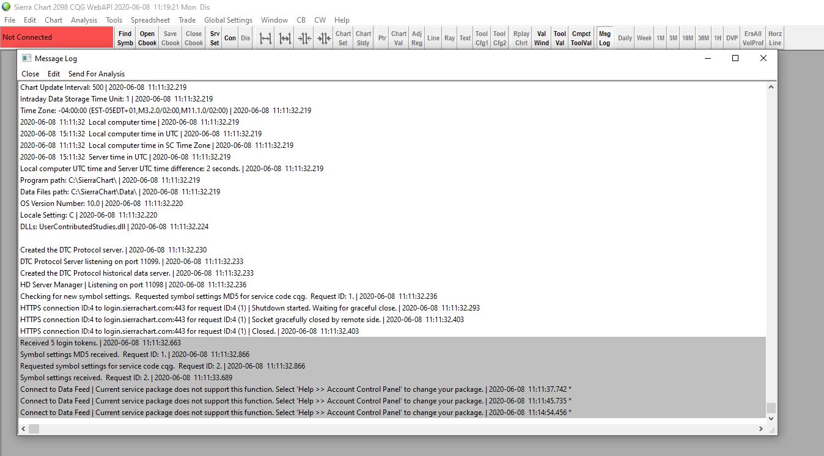This screenshot has width=824, height=456.
Task: Toggle the Msg Log button
Action: [605, 38]
